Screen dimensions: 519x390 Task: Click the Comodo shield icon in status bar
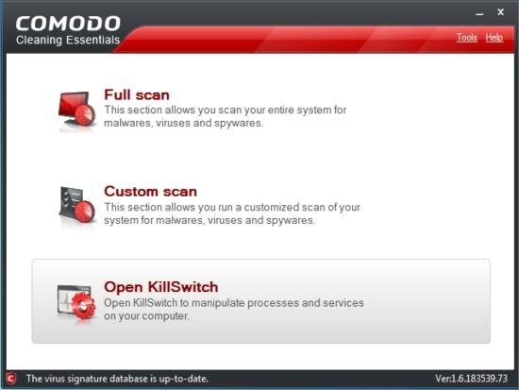coord(11,379)
